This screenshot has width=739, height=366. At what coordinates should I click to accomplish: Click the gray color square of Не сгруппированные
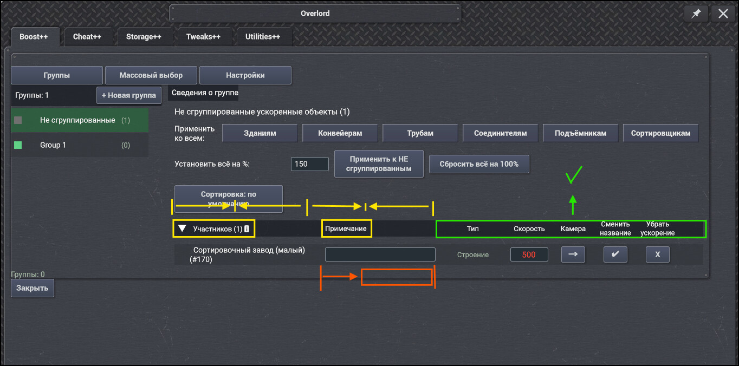coord(18,120)
